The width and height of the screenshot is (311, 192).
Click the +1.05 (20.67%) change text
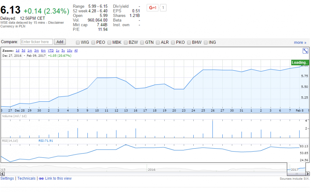59,56
